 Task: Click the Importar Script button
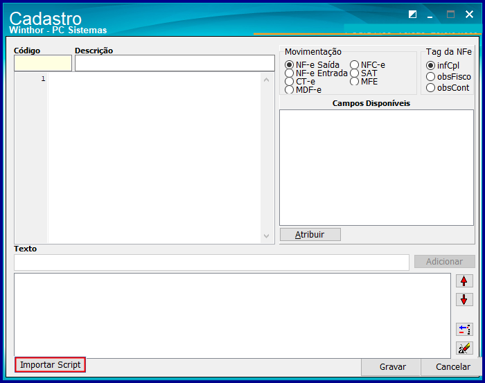(50, 365)
